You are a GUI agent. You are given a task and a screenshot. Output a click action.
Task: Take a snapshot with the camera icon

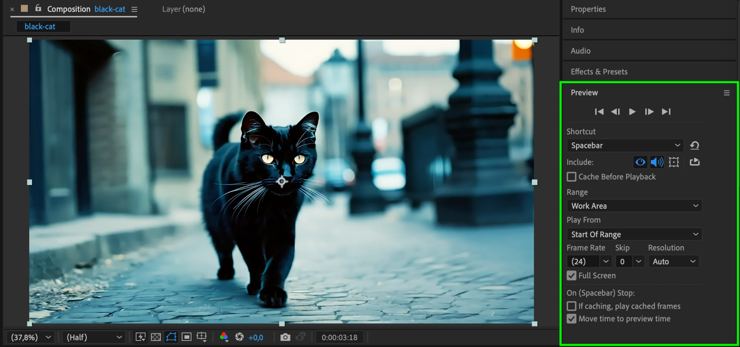coord(285,337)
